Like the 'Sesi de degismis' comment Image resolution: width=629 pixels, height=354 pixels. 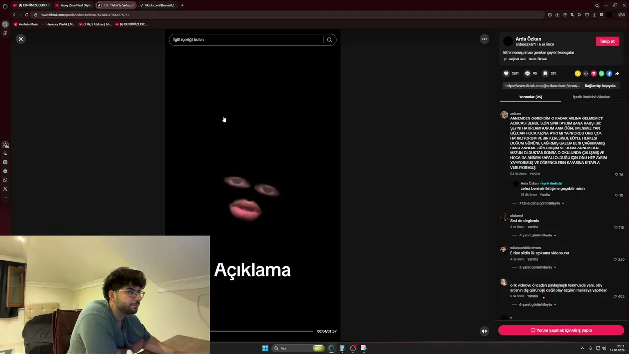point(616,228)
